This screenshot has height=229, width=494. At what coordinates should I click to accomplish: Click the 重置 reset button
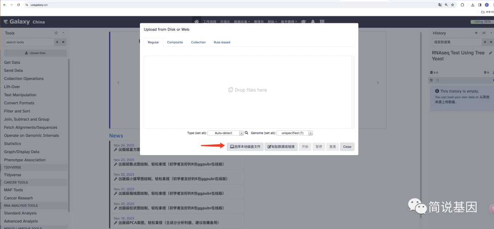pos(333,147)
